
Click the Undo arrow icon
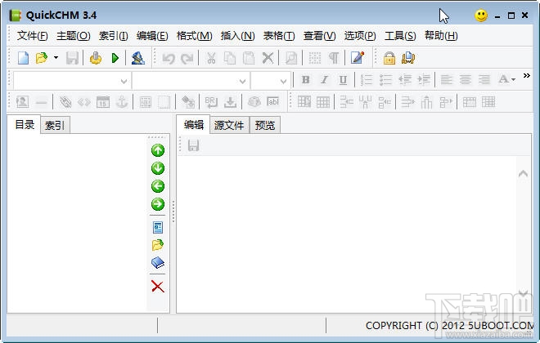pos(169,59)
